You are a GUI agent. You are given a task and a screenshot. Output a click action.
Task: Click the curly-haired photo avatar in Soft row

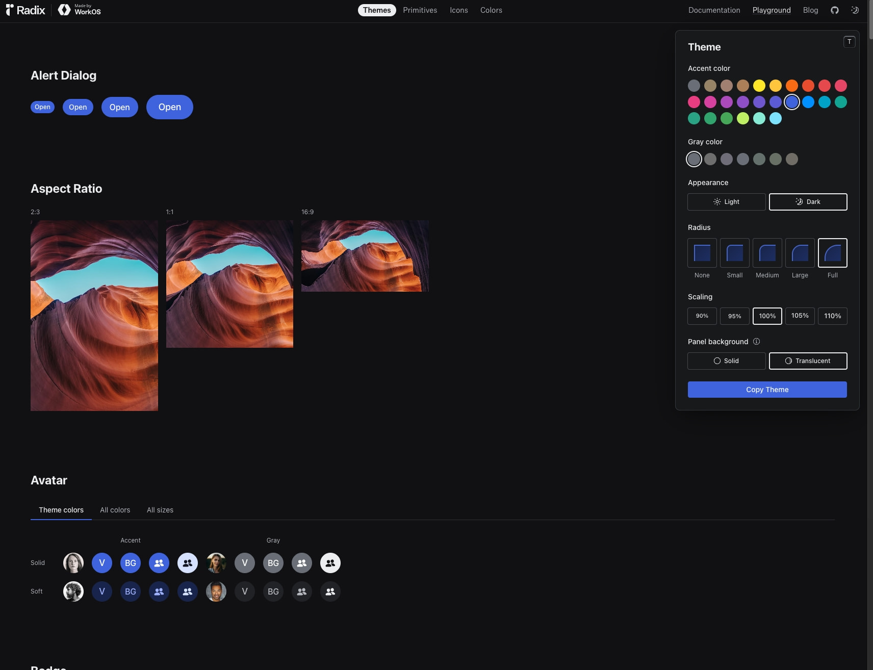point(73,591)
